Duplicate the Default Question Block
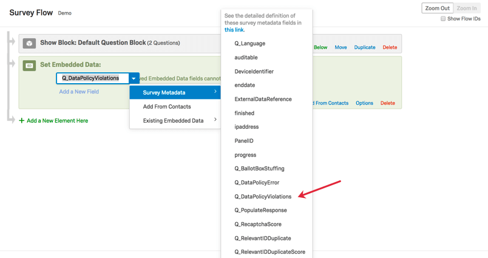The width and height of the screenshot is (488, 258). 364,47
